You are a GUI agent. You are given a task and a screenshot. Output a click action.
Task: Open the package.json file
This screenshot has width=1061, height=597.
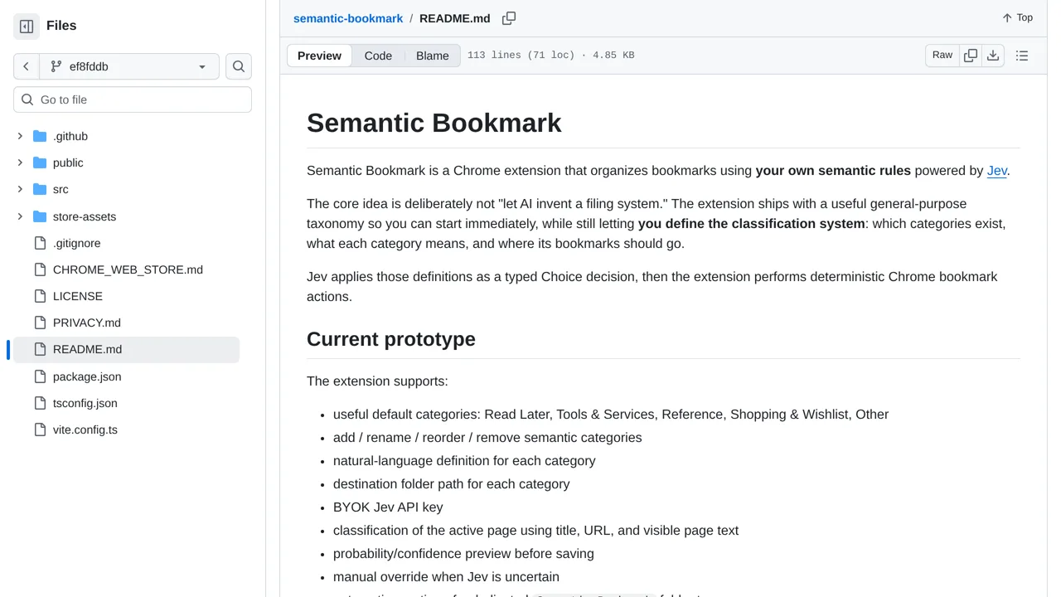pyautogui.click(x=87, y=376)
